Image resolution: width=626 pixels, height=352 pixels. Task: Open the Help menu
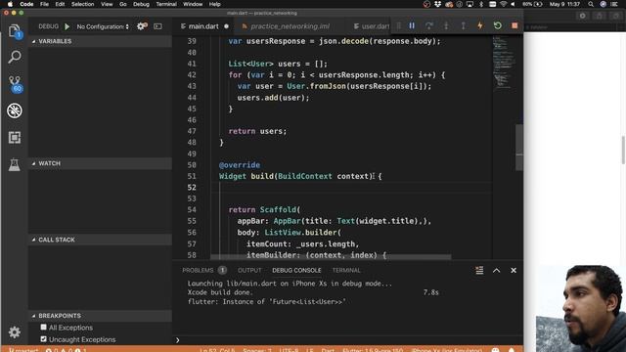pyautogui.click(x=215, y=4)
